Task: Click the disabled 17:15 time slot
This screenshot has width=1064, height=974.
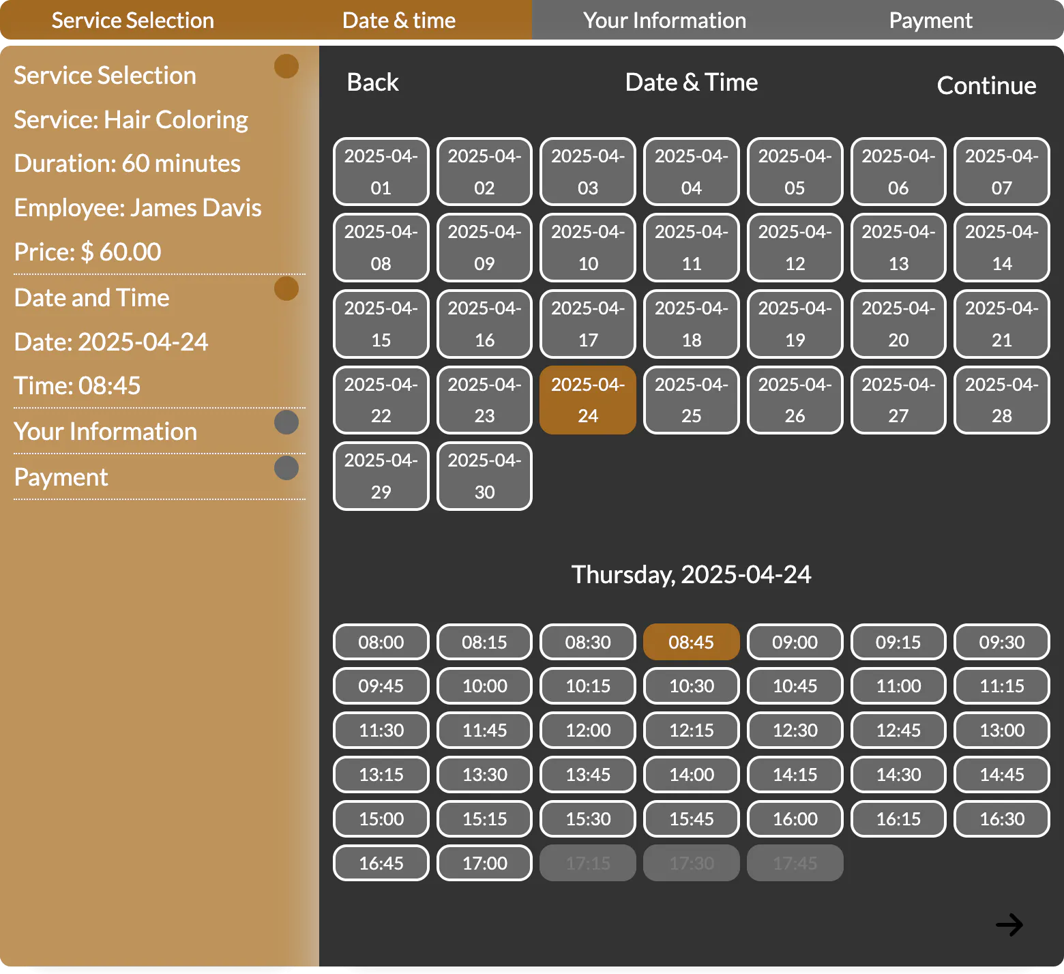Action: point(588,864)
